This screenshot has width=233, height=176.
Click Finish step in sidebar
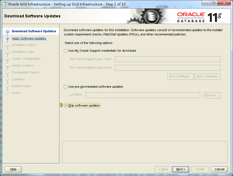pos(16,93)
